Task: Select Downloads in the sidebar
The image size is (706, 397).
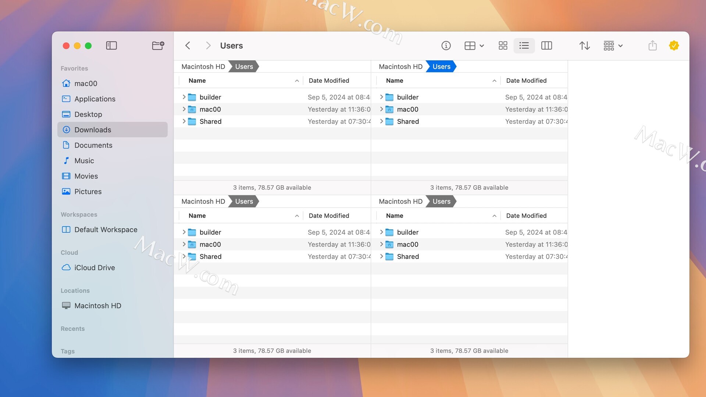Action: 93,130
